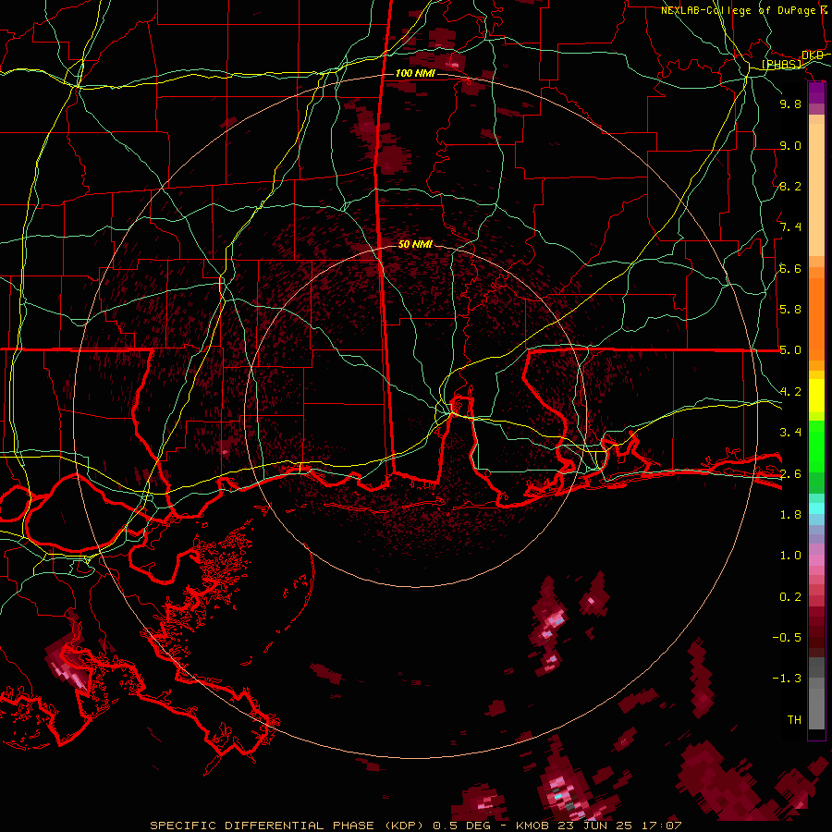Click the 9.0 color scale value
The width and height of the screenshot is (832, 832).
pyautogui.click(x=790, y=145)
